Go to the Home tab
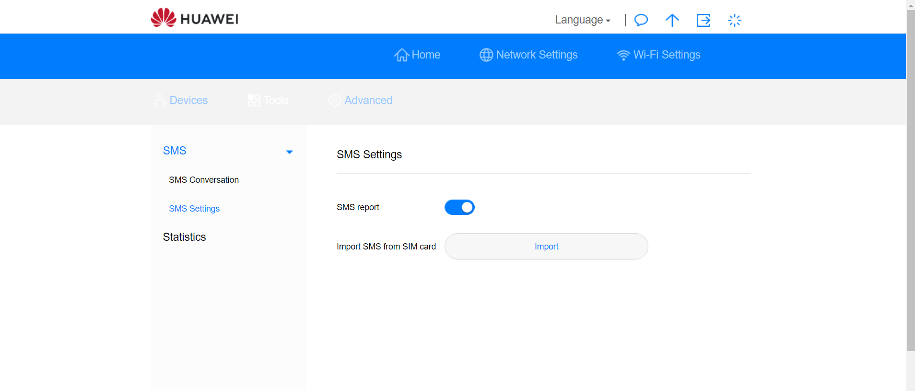 (x=417, y=55)
